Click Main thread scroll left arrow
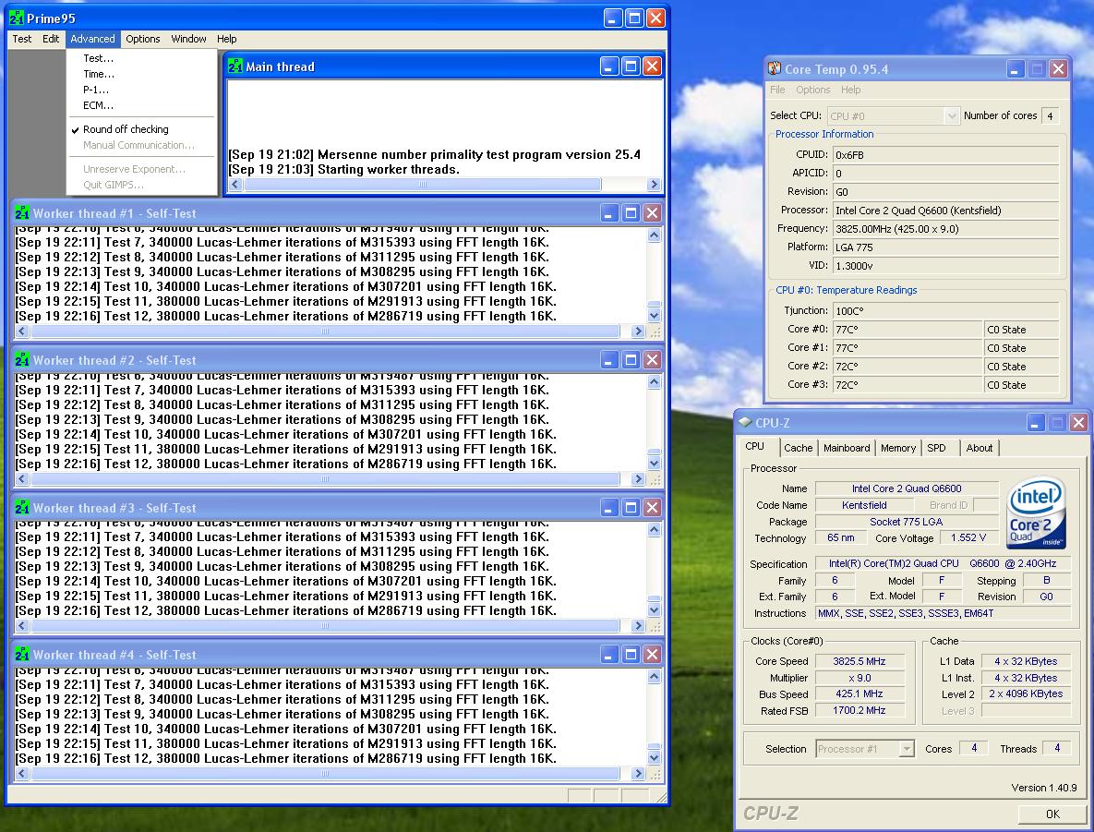1094x832 pixels. coord(235,185)
